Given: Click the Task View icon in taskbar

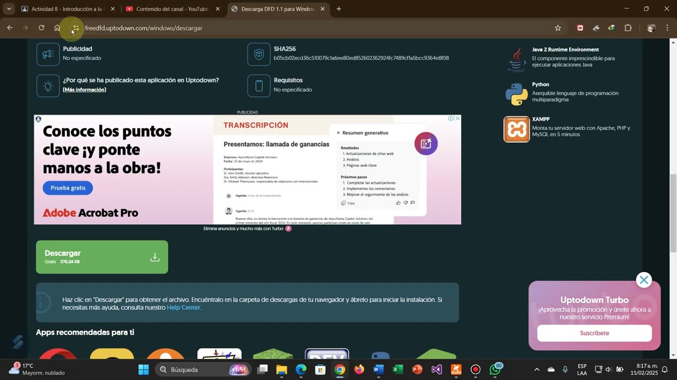Looking at the screenshot, I should tap(262, 369).
